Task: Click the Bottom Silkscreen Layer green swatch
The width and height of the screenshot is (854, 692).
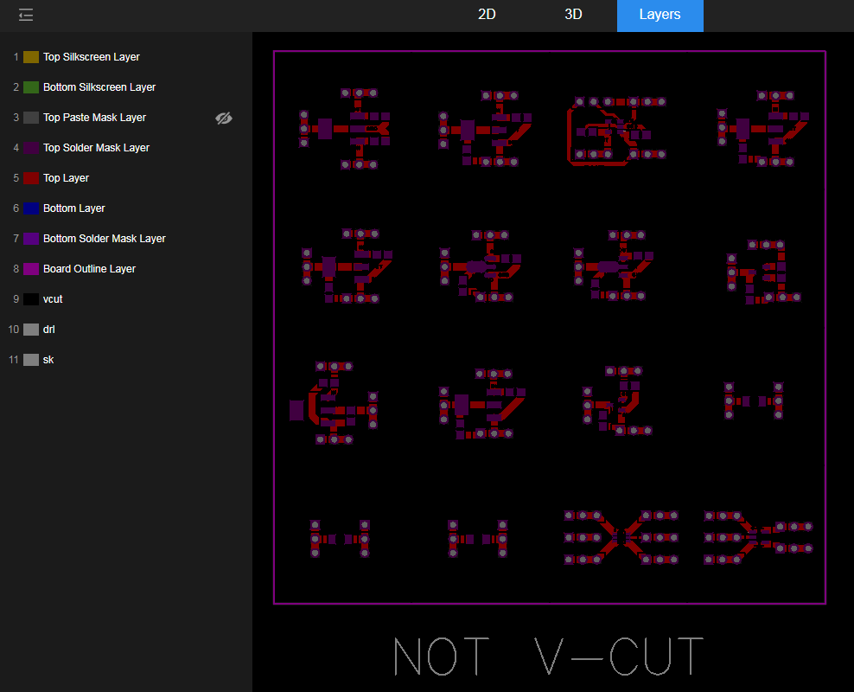Action: (31, 87)
